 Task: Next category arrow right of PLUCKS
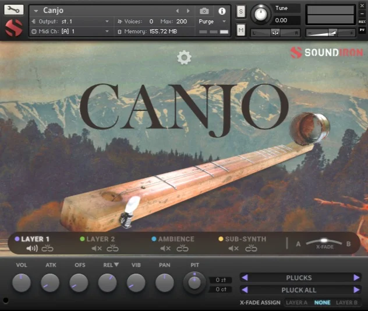tap(356, 278)
